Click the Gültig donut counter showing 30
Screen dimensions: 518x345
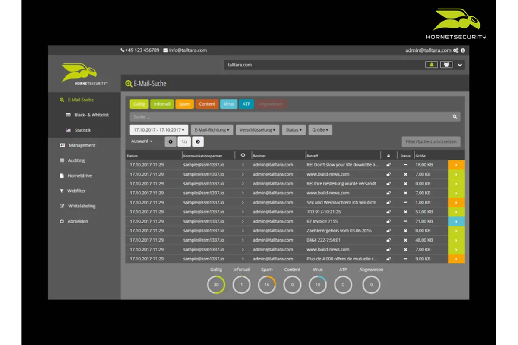216,285
